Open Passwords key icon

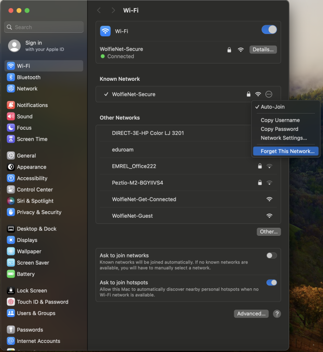coord(11,330)
